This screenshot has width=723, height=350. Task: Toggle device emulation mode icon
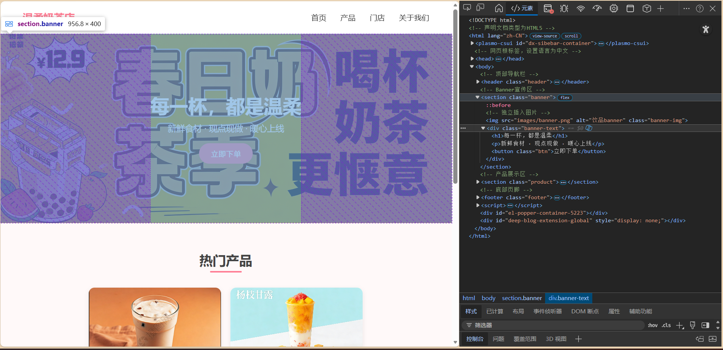(480, 8)
